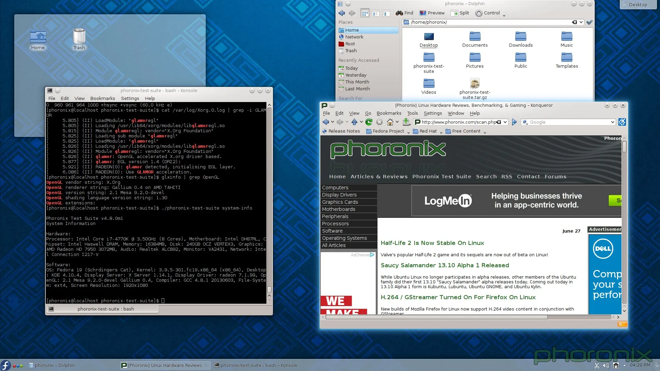Open the Music folder in Dolphin
The image size is (660, 371).
pyautogui.click(x=566, y=40)
